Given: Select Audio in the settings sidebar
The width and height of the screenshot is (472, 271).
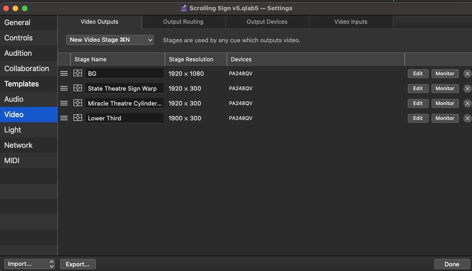Looking at the screenshot, I should [14, 99].
